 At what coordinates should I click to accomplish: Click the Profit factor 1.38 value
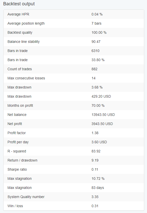click(95, 133)
